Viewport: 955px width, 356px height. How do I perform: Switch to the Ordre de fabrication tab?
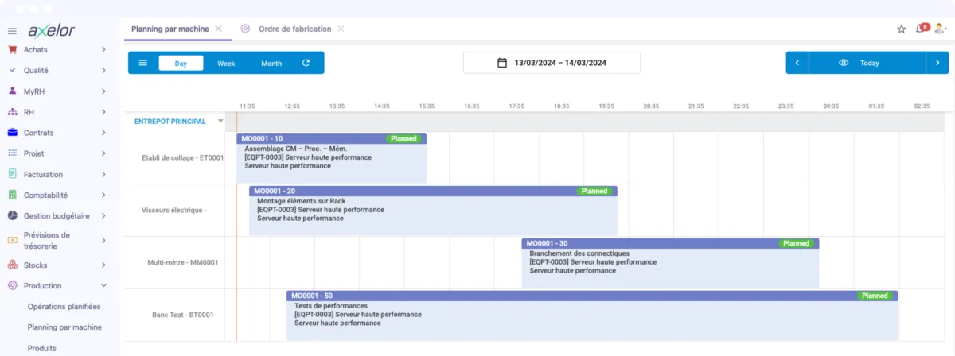tap(294, 29)
